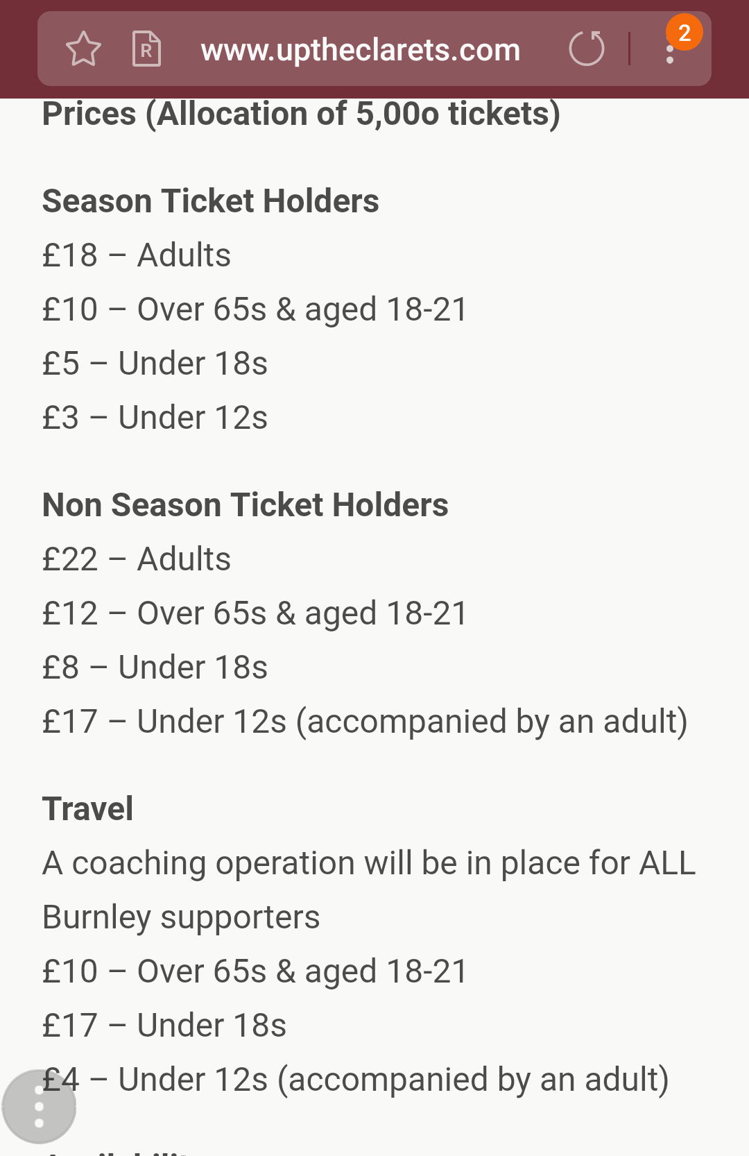
Task: Tap the Season Ticket Holders heading
Action: pyautogui.click(x=210, y=201)
